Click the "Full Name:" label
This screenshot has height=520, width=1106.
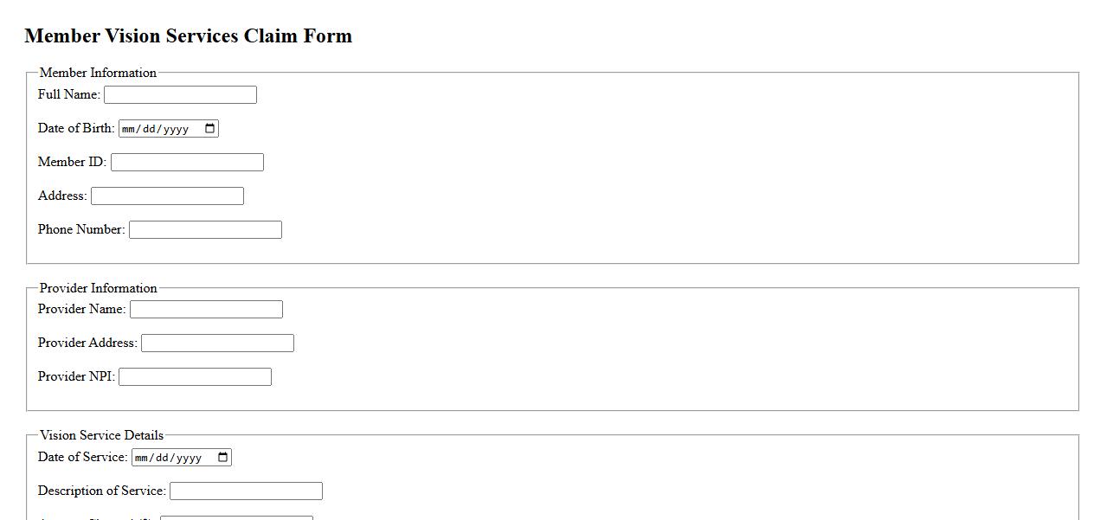point(69,94)
